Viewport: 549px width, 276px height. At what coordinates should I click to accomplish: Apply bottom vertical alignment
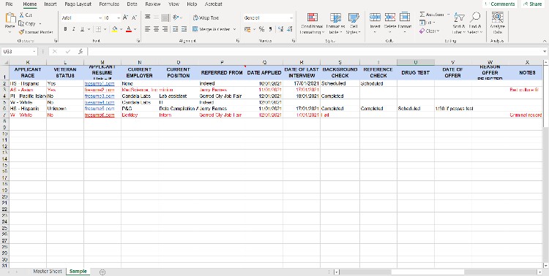tap(165, 17)
